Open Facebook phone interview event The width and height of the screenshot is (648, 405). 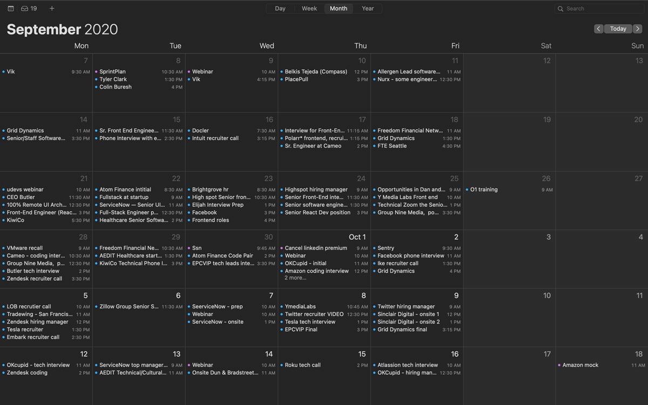click(417, 256)
